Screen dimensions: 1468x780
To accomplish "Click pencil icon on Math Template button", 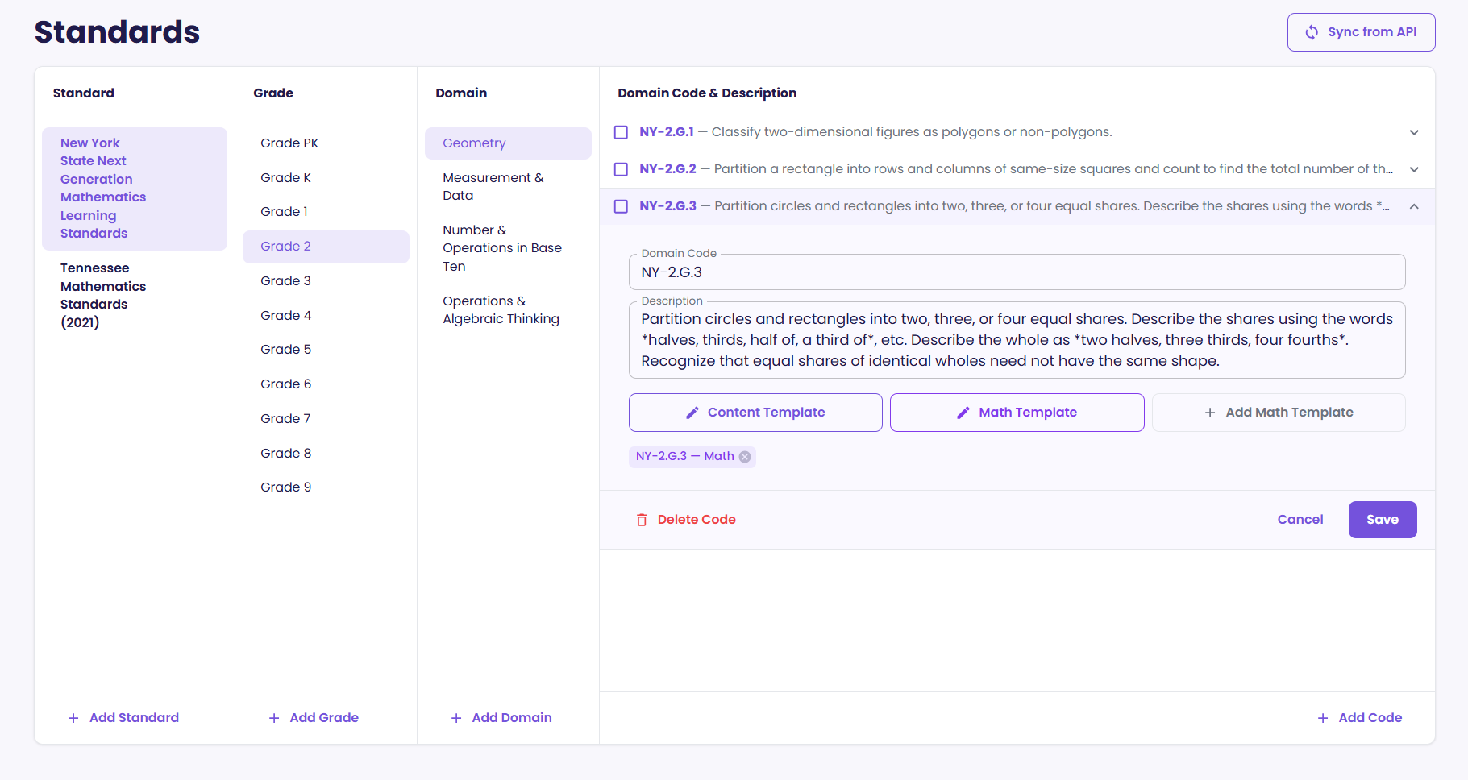I will click(963, 413).
